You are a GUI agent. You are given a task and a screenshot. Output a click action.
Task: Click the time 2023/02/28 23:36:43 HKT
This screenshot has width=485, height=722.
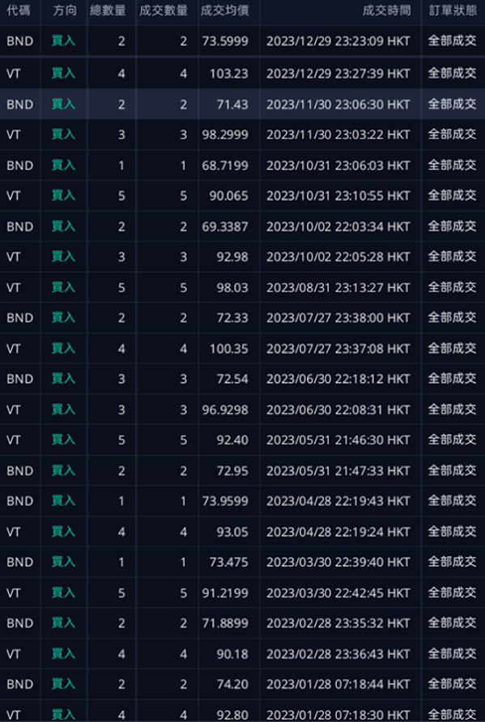pos(338,654)
